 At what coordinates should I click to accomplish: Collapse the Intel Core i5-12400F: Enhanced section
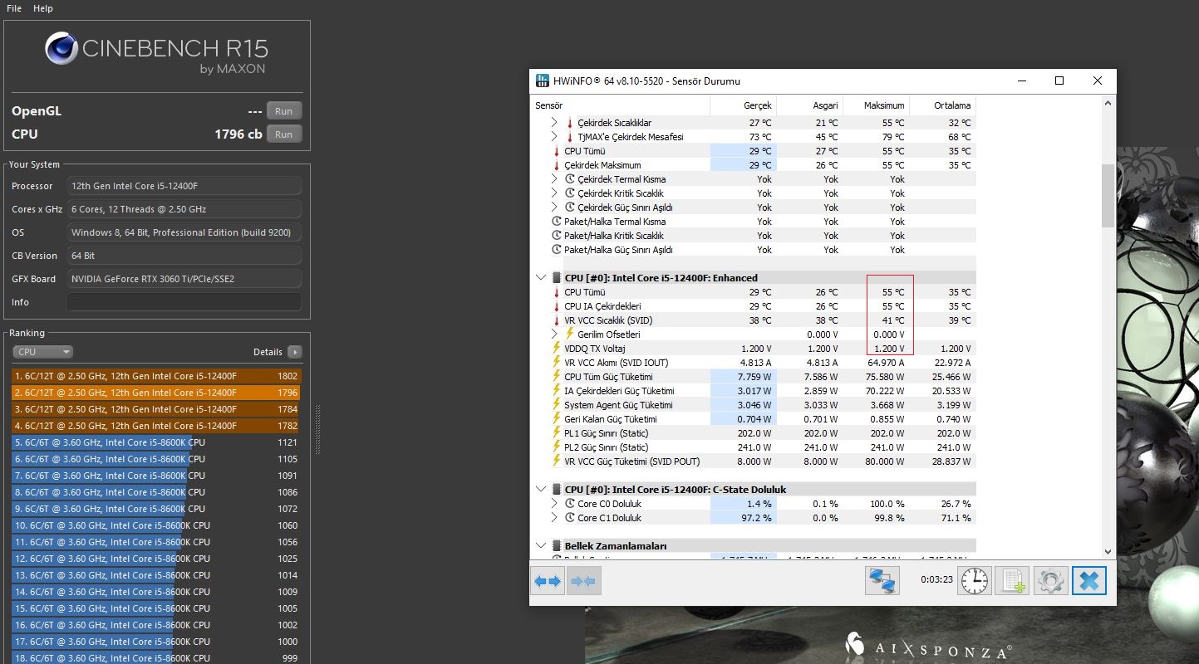[541, 278]
